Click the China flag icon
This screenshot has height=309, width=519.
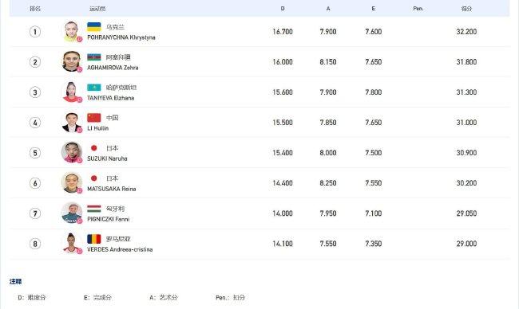94,118
